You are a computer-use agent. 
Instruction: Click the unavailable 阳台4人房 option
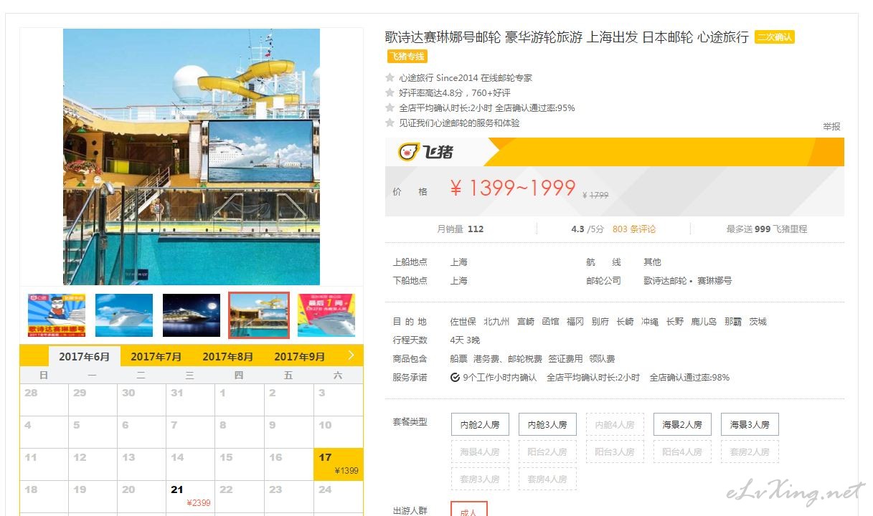coord(682,451)
